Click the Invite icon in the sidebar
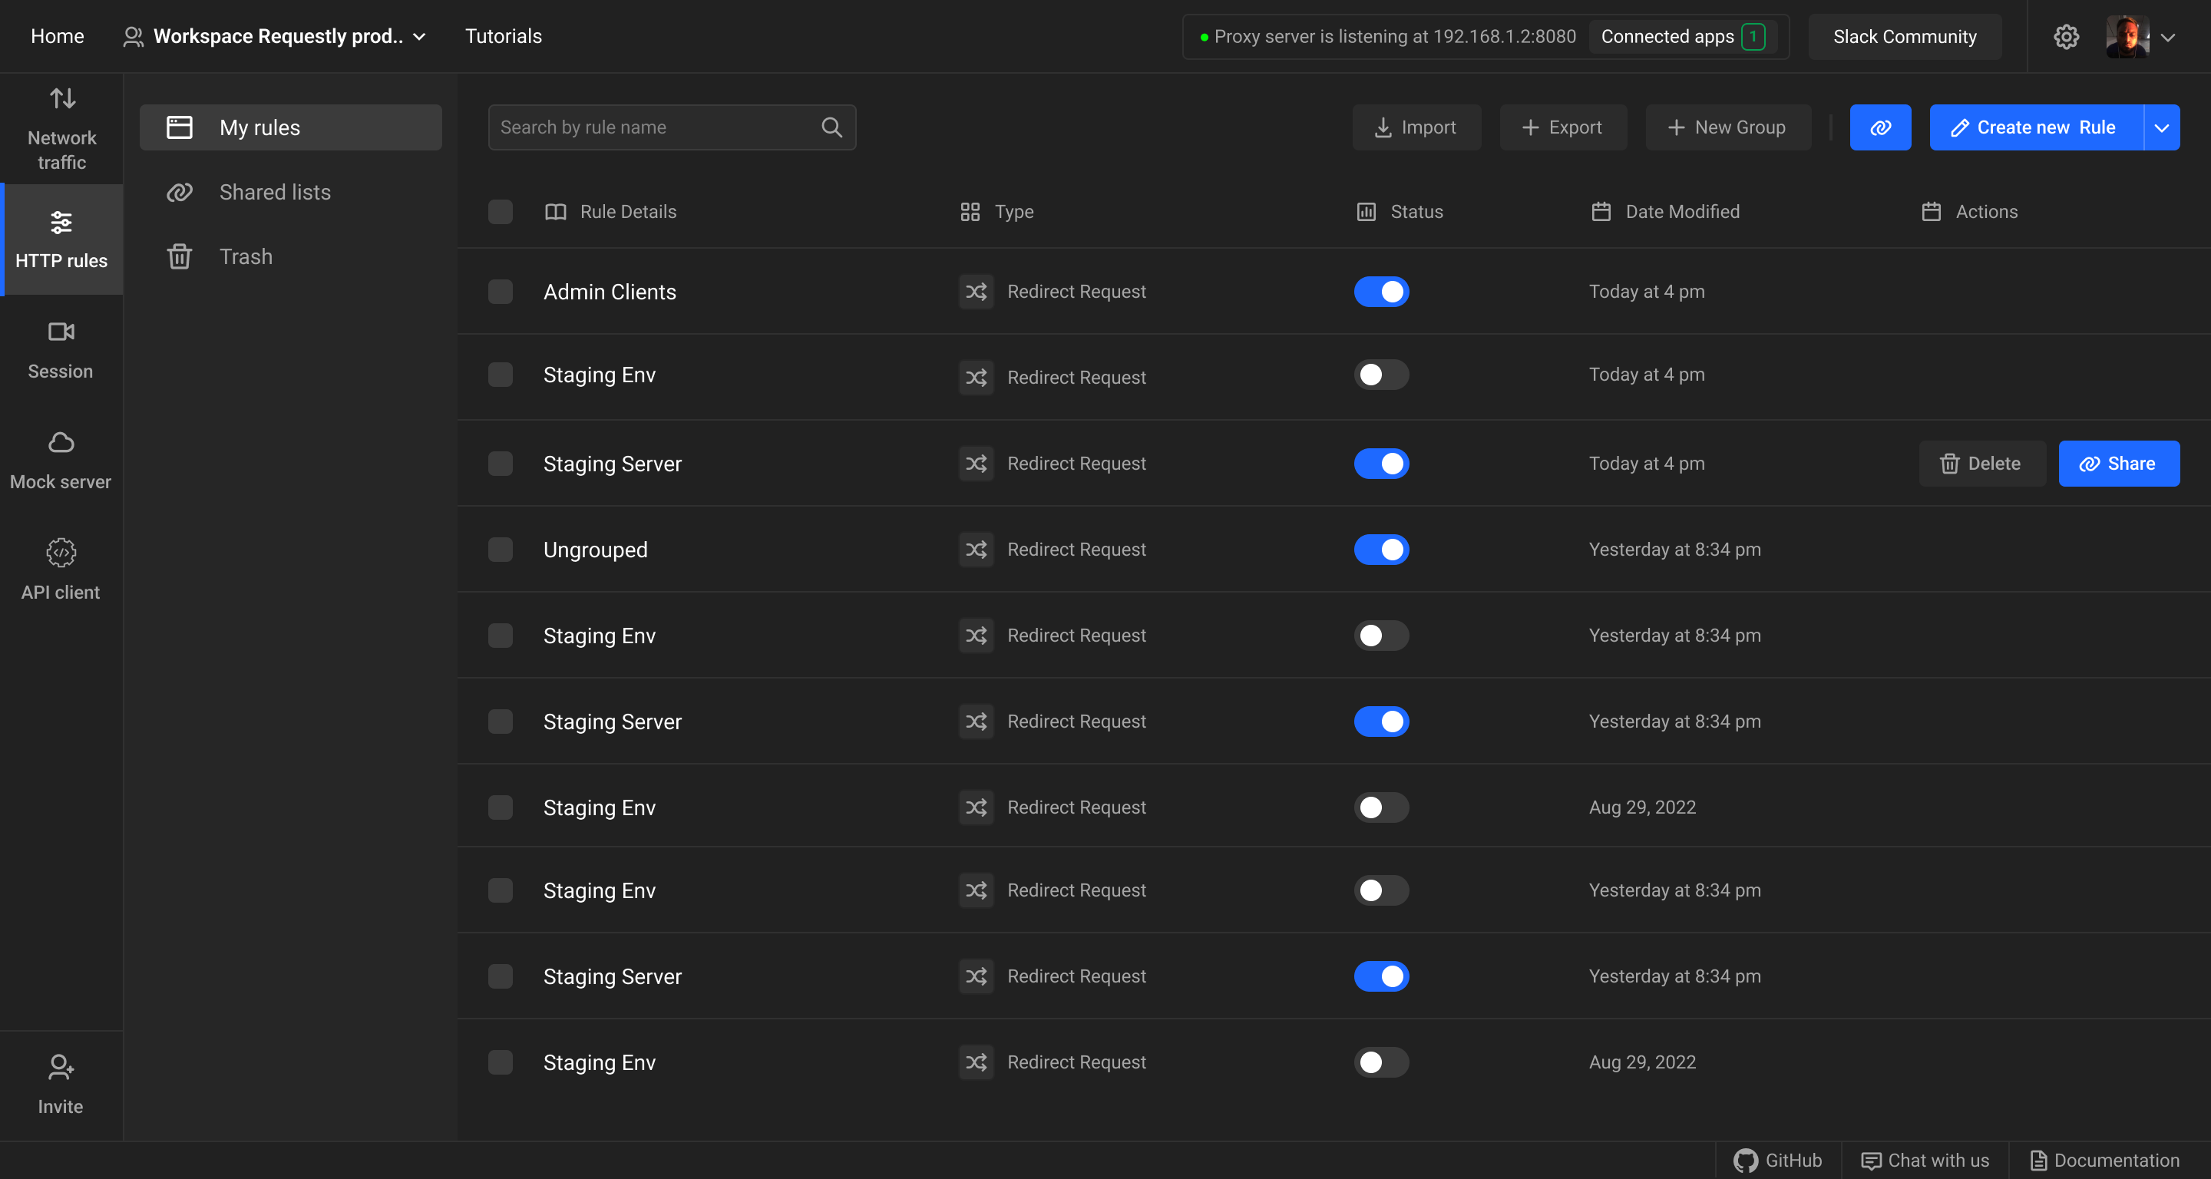 tap(60, 1084)
